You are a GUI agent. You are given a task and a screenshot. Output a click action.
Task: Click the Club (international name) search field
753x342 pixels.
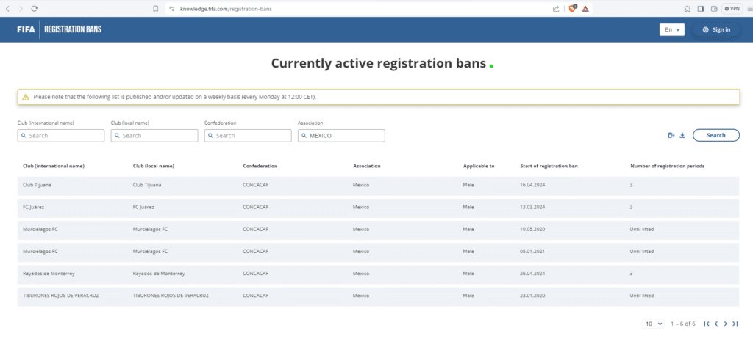click(x=61, y=136)
